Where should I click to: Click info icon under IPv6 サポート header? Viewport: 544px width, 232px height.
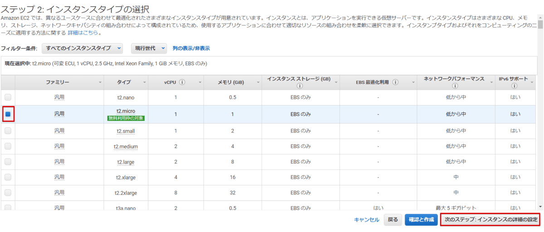coord(515,86)
